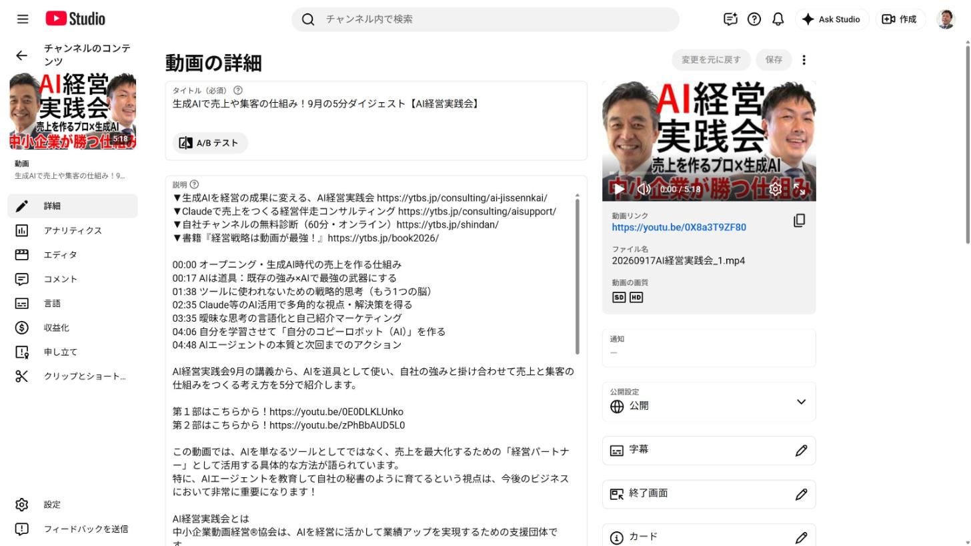Viewport: 971px width, 546px height.
Task: Click the 通知 notification field
Action: click(x=709, y=347)
